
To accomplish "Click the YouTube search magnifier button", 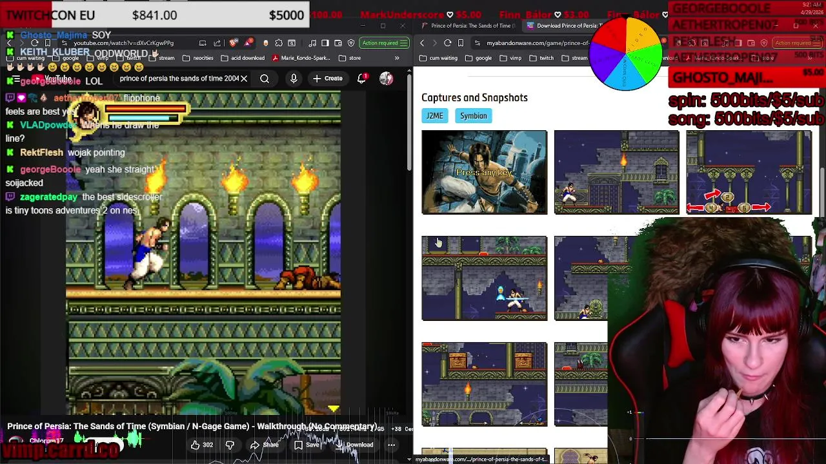I will (x=265, y=79).
